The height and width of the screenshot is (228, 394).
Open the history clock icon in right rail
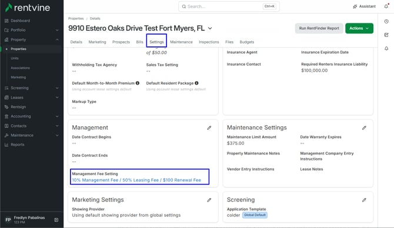(x=386, y=22)
